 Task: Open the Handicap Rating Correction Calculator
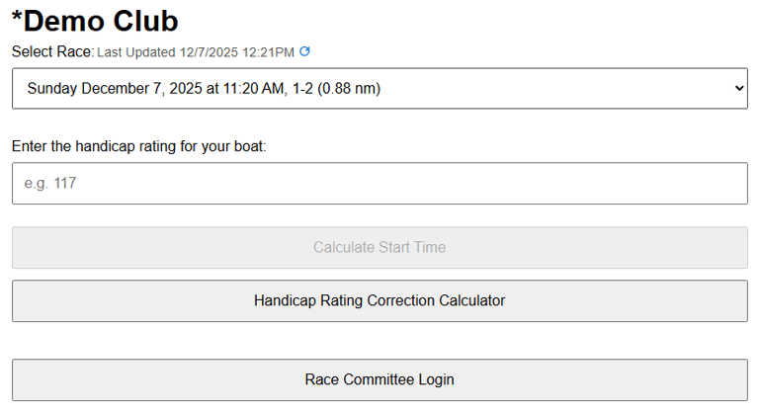(x=379, y=300)
